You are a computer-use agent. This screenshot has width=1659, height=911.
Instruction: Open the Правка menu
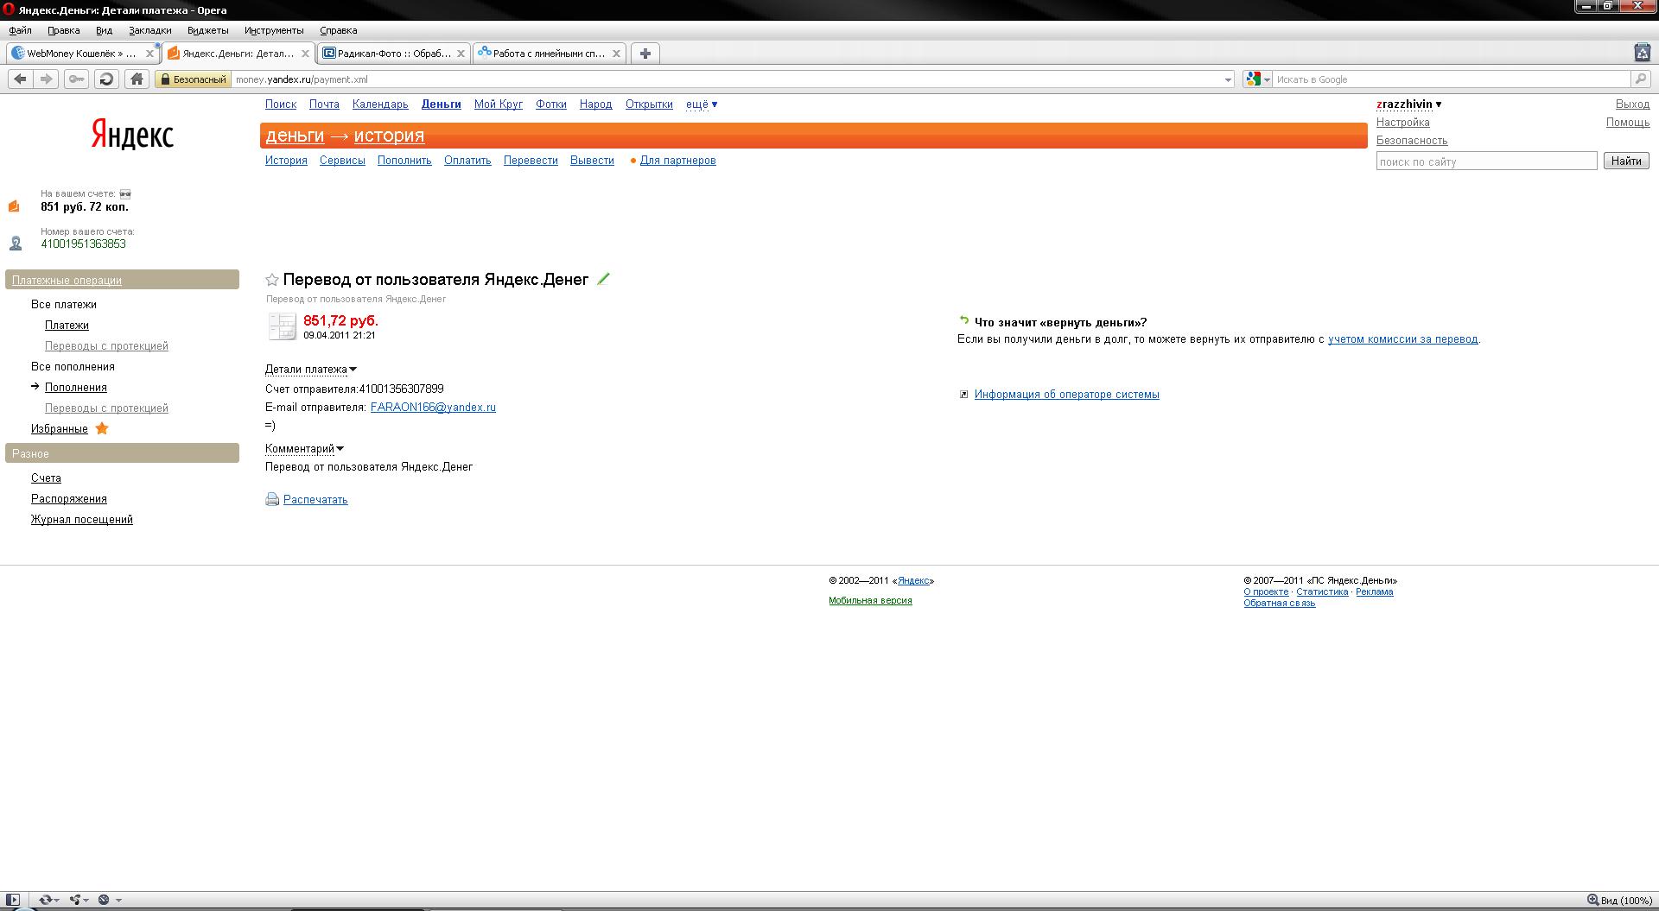point(64,30)
